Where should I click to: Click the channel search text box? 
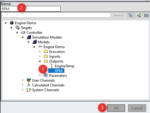pyautogui.click(x=56, y=15)
